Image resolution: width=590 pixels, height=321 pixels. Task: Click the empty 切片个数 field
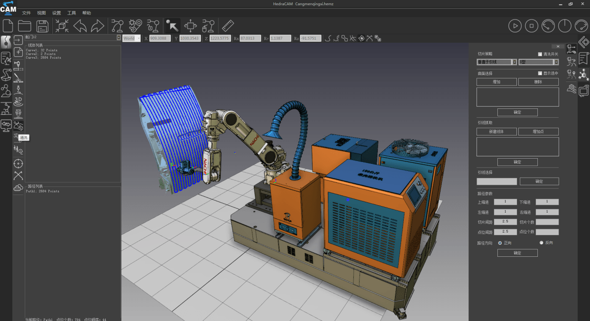547,222
